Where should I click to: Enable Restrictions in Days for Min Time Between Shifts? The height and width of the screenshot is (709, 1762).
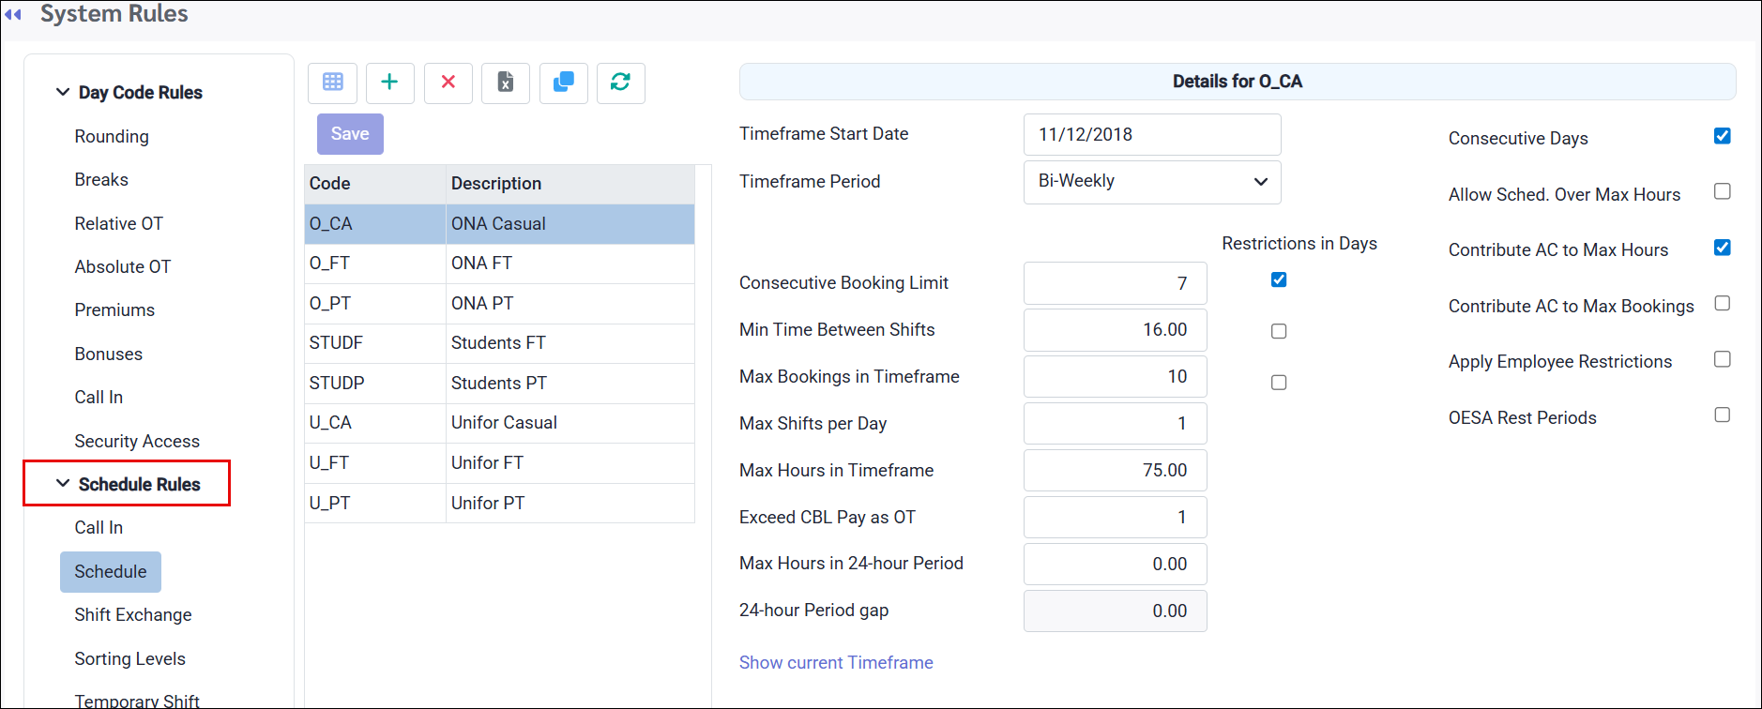(x=1278, y=331)
